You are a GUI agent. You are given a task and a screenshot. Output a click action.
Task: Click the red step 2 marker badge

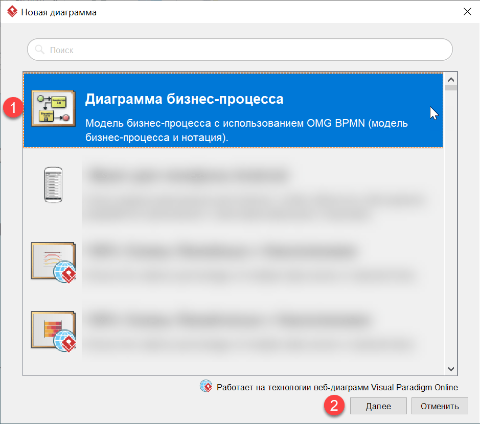334,406
